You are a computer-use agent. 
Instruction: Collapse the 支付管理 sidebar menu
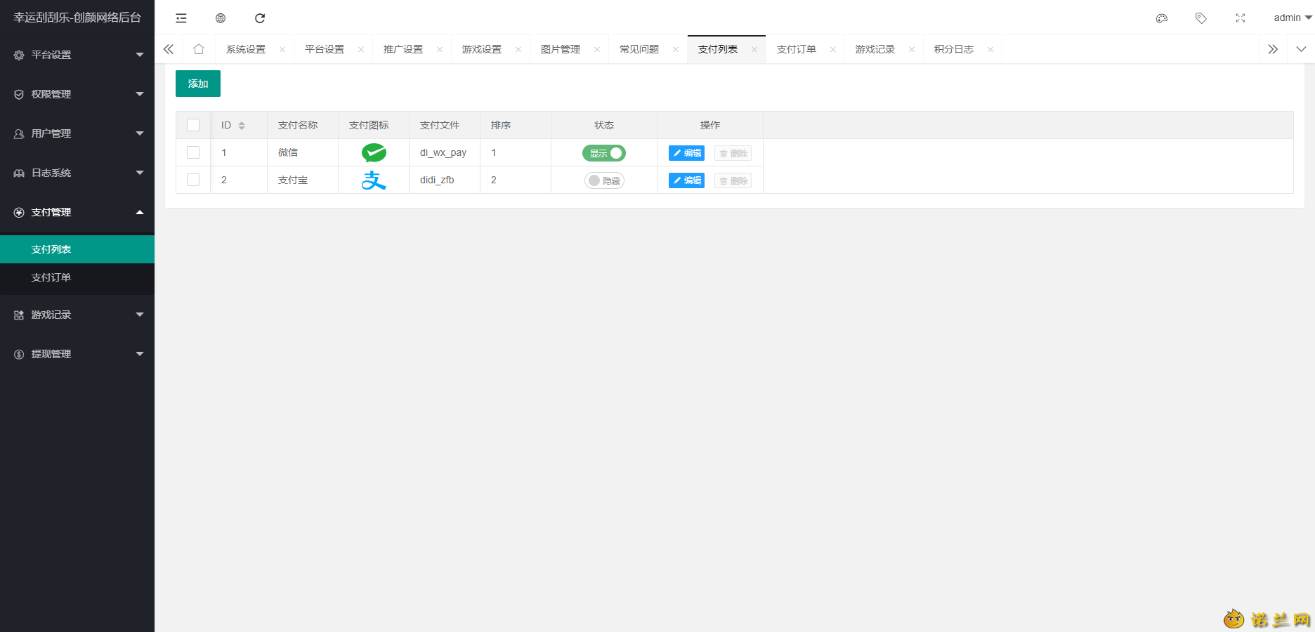click(x=77, y=212)
